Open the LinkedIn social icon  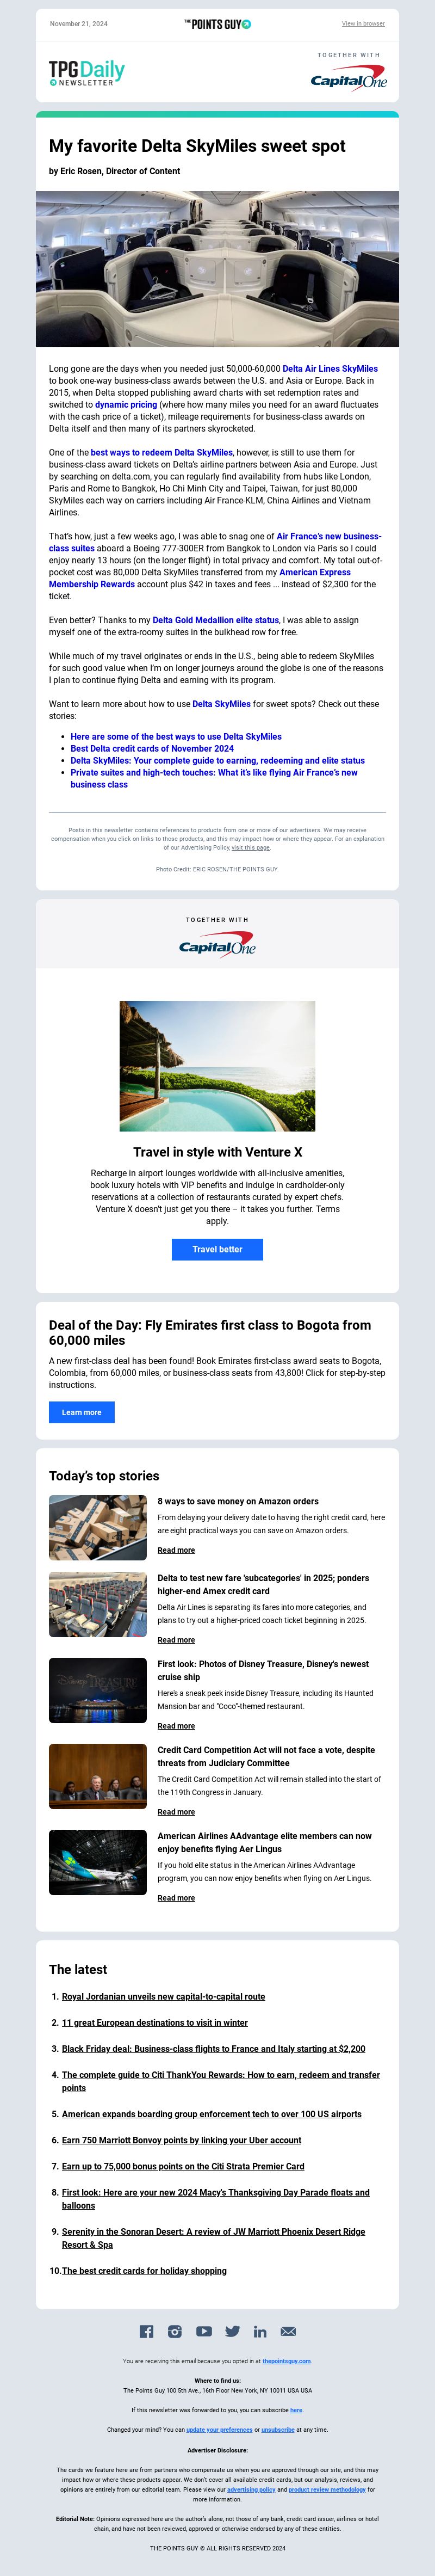pos(260,2331)
